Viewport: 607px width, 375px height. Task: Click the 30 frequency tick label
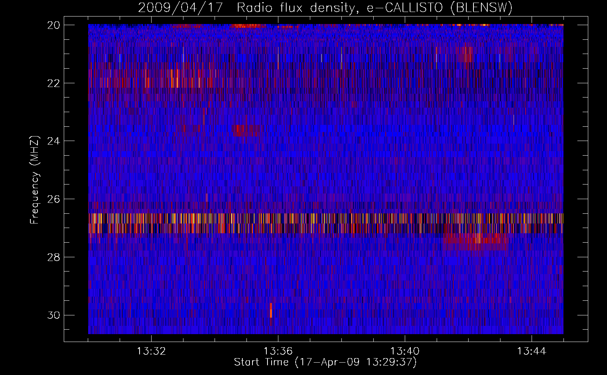(54, 315)
